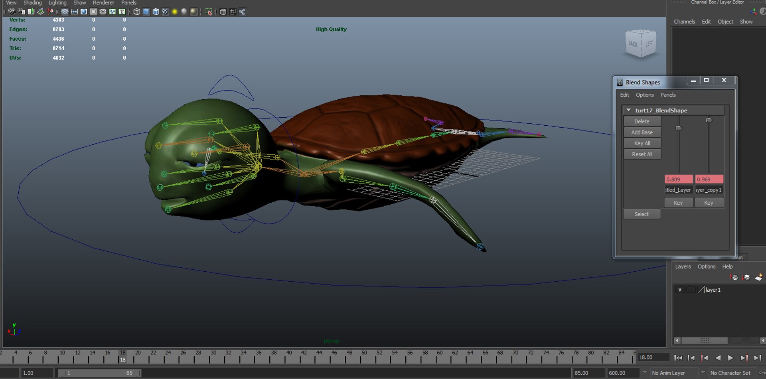Click the camera bookmarks icon
The height and width of the screenshot is (379, 766).
point(31,12)
